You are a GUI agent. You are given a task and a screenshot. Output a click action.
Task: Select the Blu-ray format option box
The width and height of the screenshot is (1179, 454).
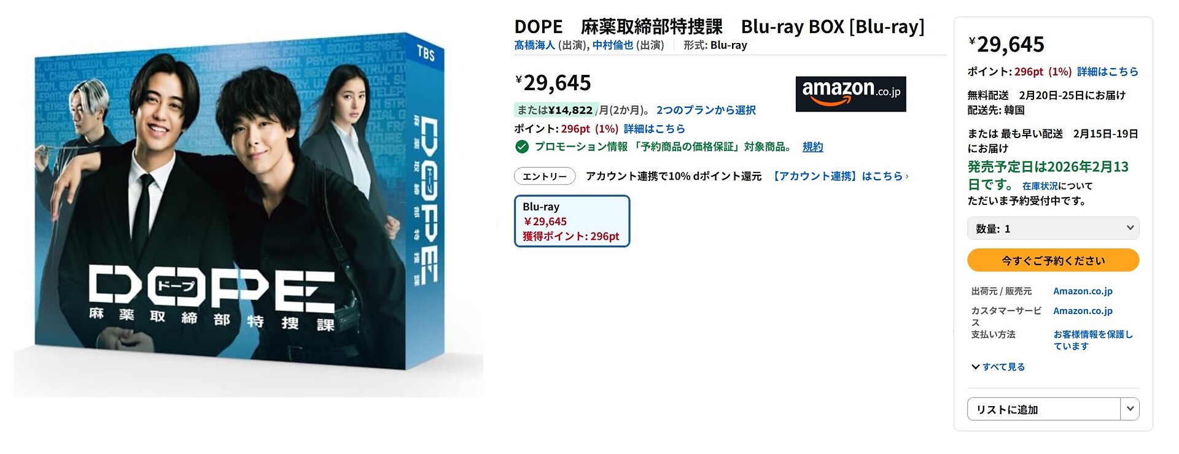[572, 221]
